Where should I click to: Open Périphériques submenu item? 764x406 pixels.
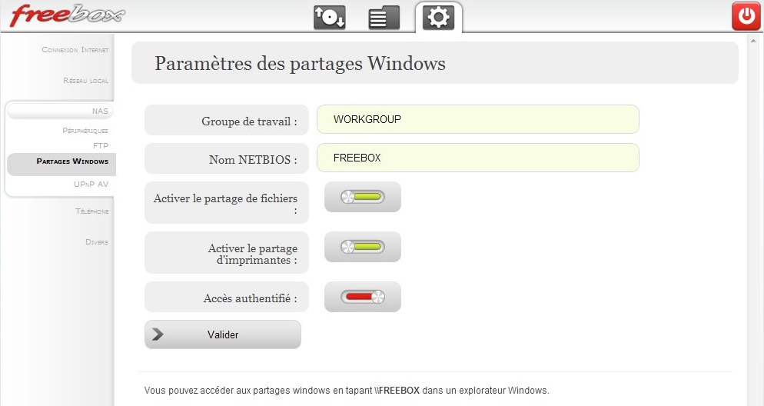click(85, 131)
